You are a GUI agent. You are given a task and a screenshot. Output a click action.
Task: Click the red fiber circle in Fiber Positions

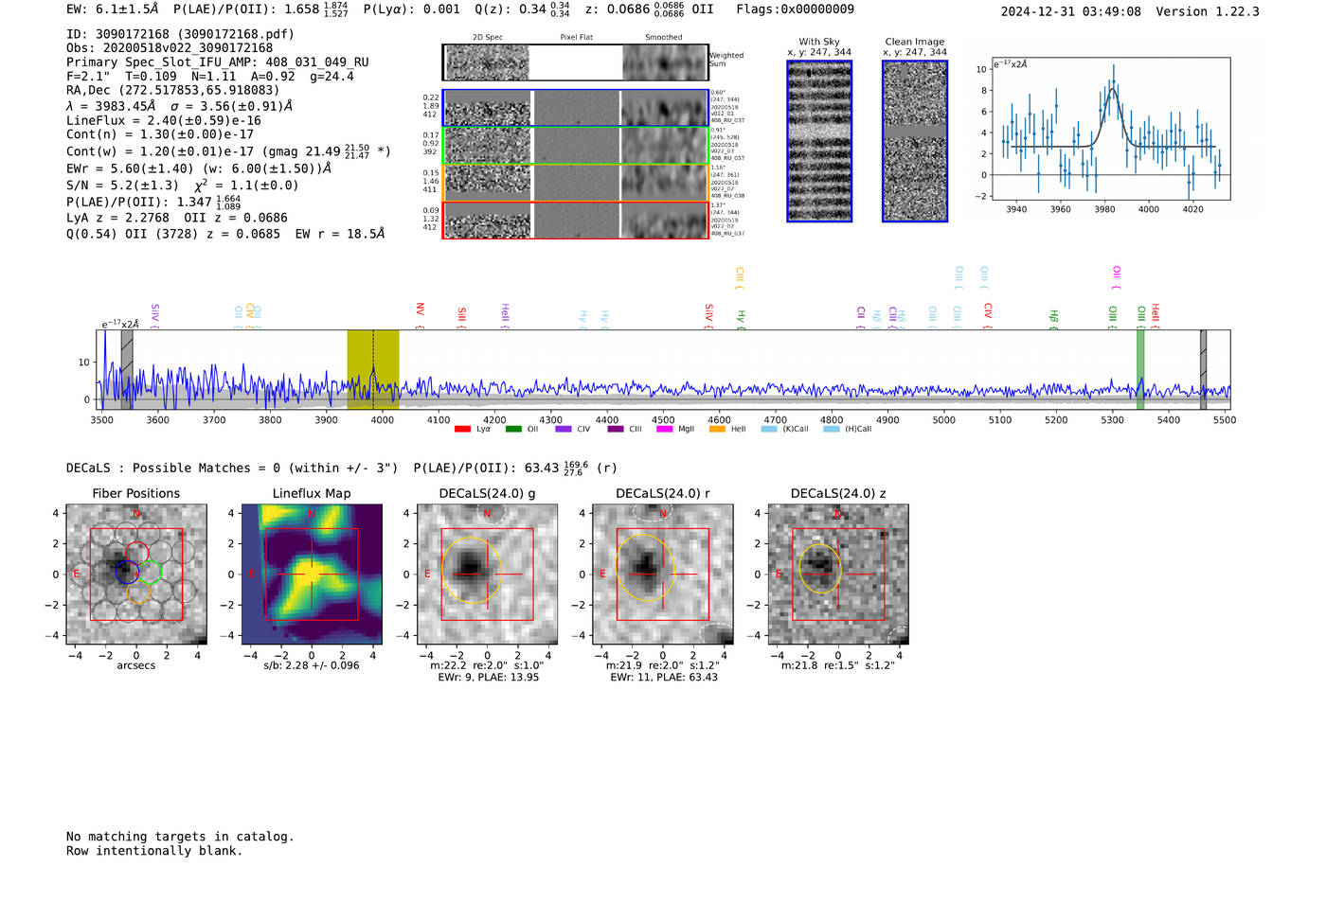coord(137,552)
